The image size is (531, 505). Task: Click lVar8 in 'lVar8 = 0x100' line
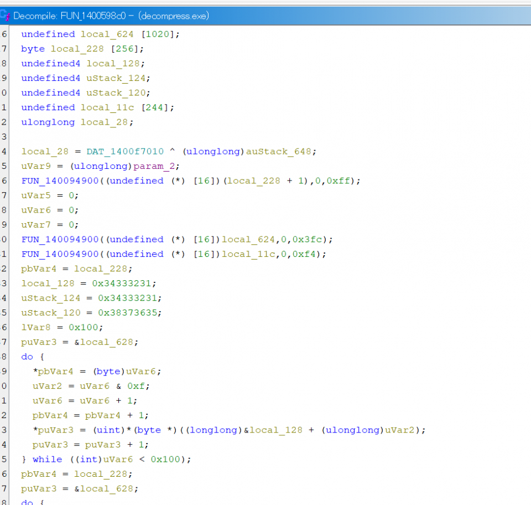36,327
